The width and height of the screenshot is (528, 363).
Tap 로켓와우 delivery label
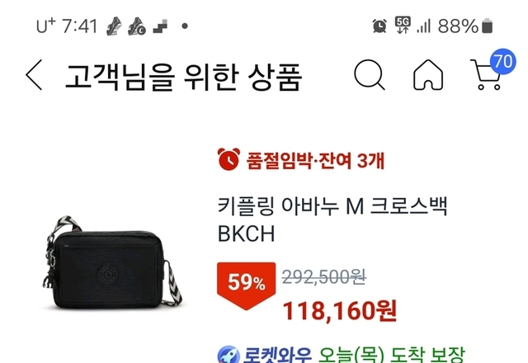coord(277,356)
